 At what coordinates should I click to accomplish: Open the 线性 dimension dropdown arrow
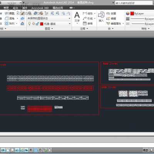pyautogui.click(x=95, y=13)
